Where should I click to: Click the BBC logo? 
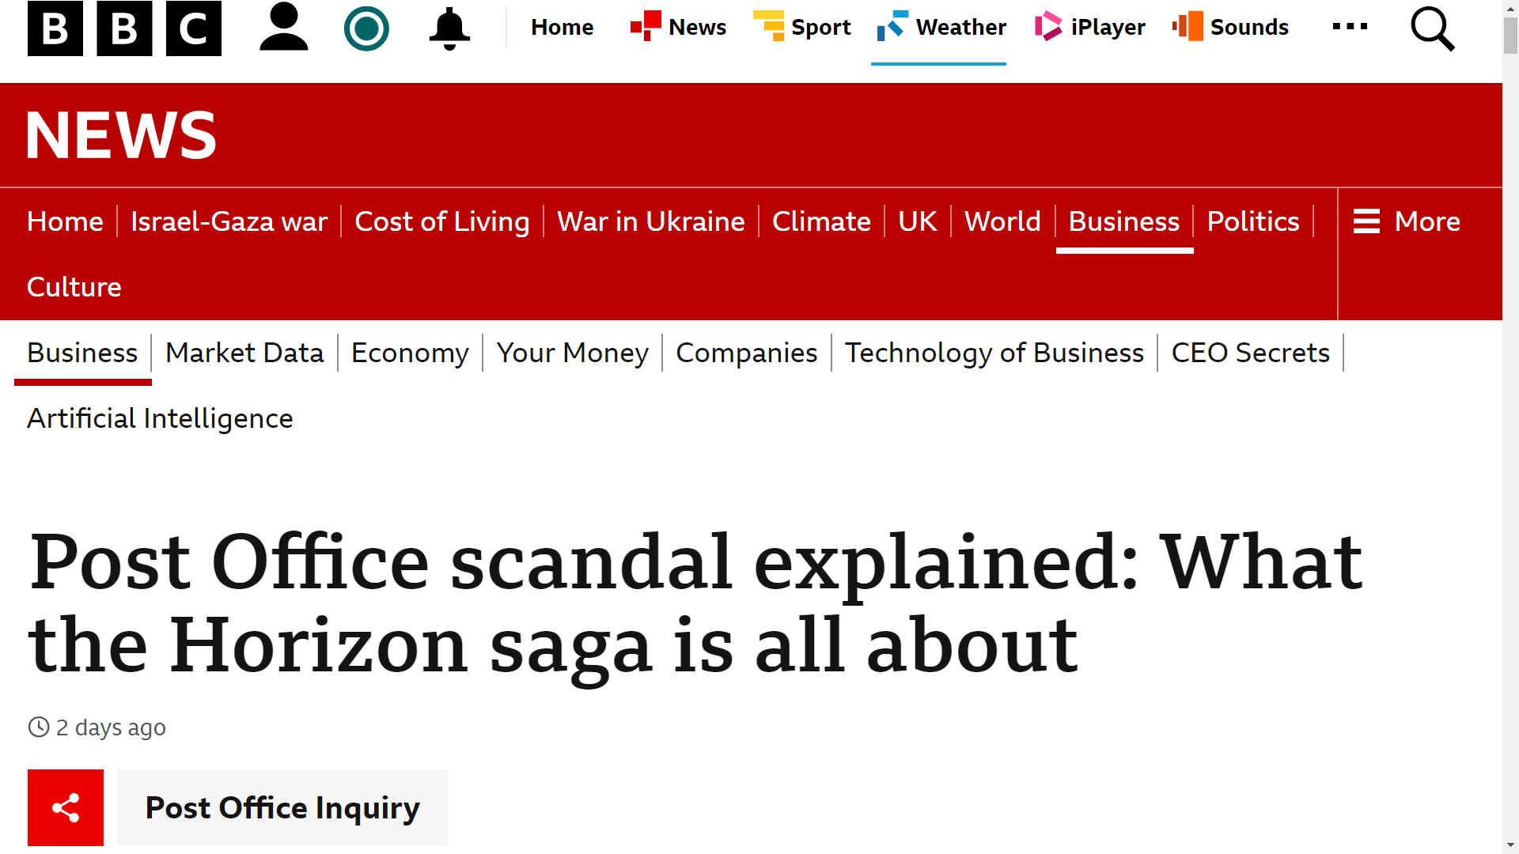point(124,28)
